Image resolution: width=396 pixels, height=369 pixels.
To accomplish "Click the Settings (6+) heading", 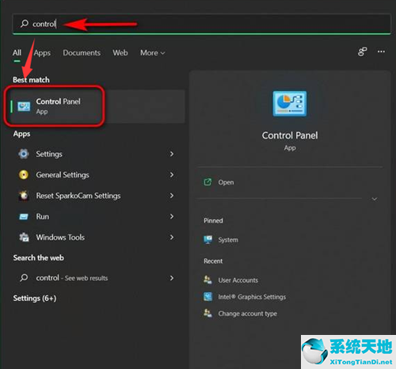I will pyautogui.click(x=35, y=299).
